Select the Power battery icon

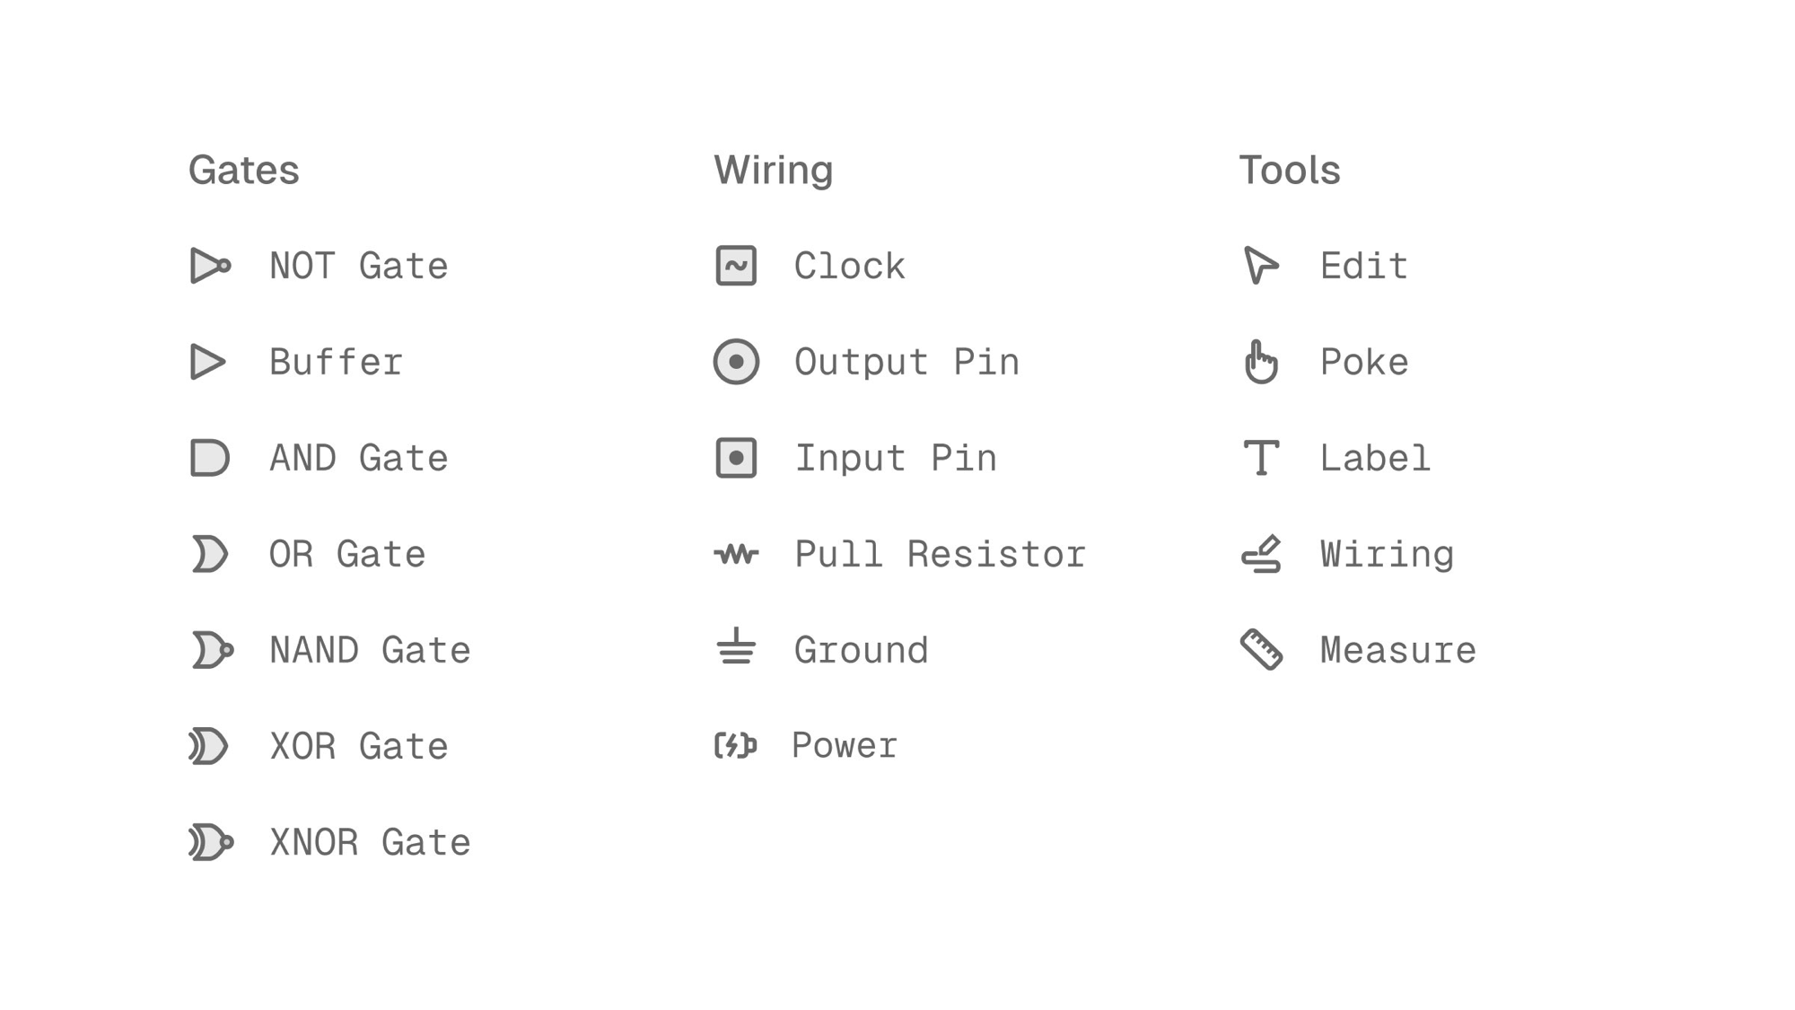click(735, 745)
